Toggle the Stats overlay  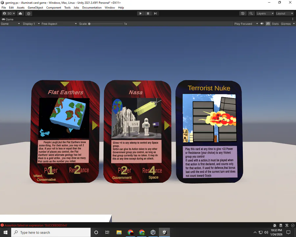[275, 24]
